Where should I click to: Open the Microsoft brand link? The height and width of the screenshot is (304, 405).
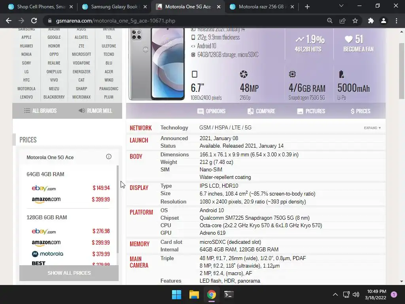tap(81, 54)
